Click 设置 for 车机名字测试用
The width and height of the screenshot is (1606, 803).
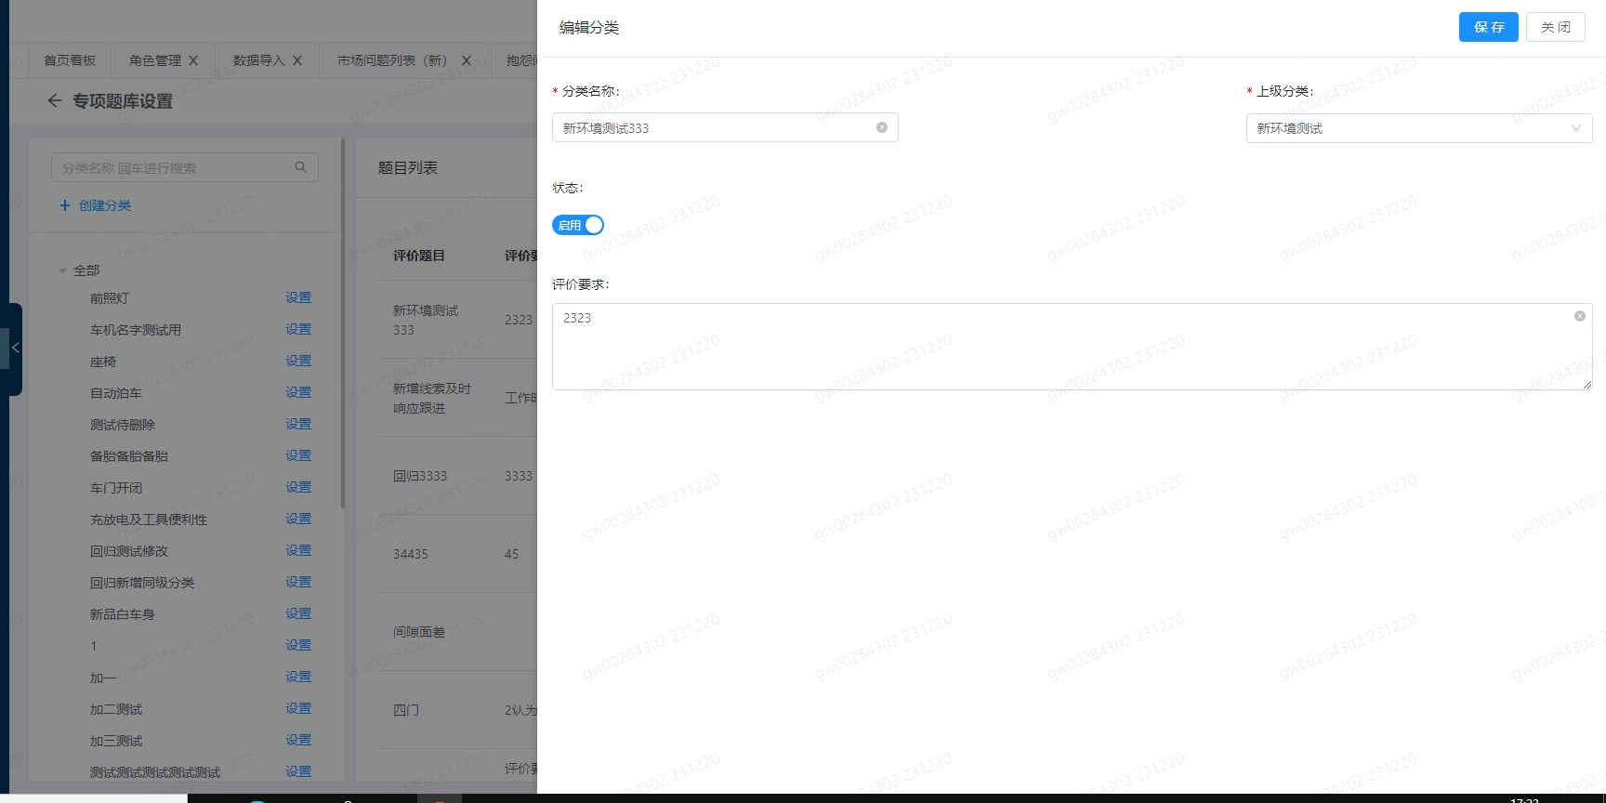[x=298, y=329]
